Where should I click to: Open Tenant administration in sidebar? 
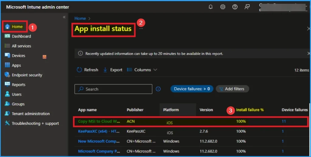(31, 114)
